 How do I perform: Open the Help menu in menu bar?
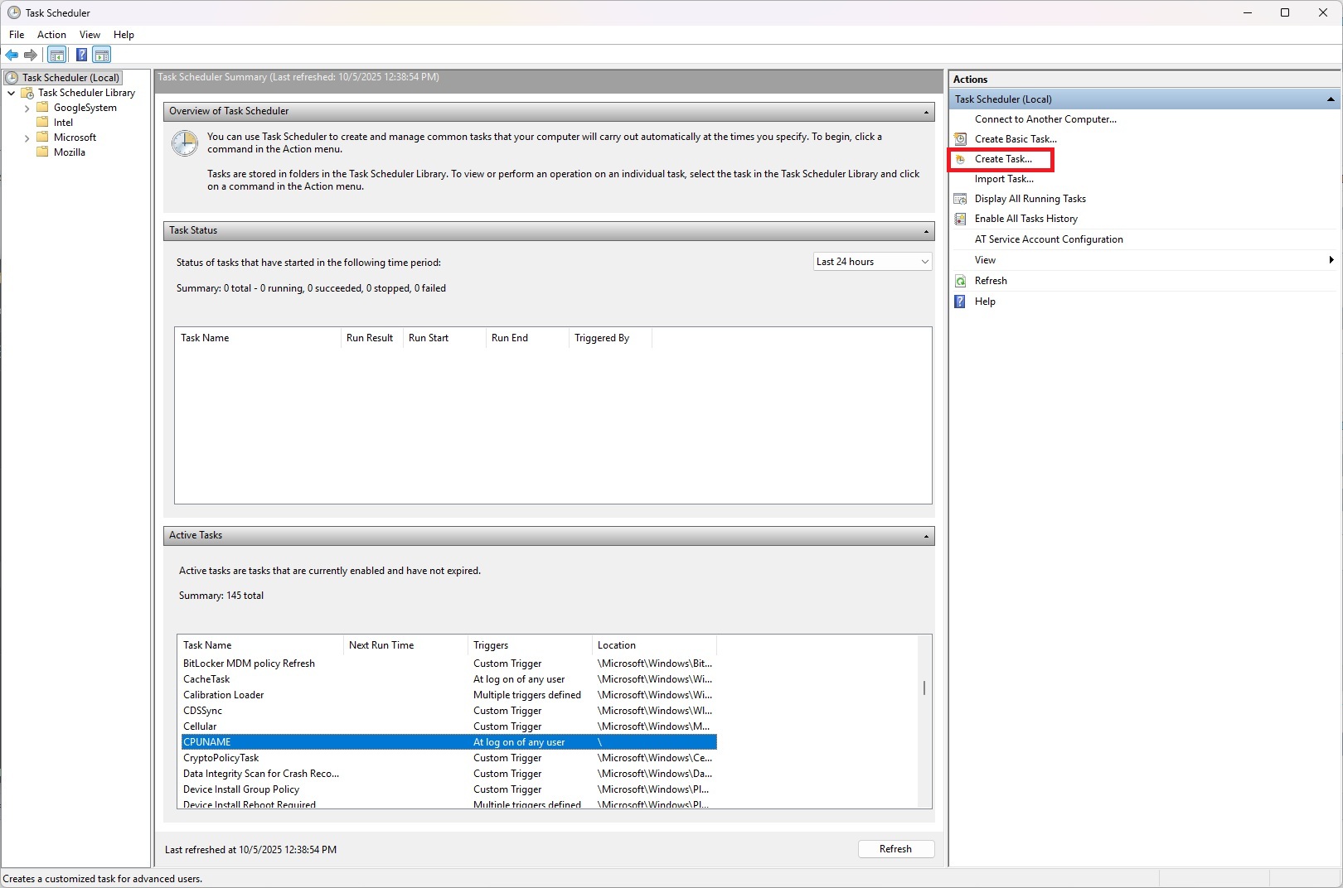pos(124,35)
